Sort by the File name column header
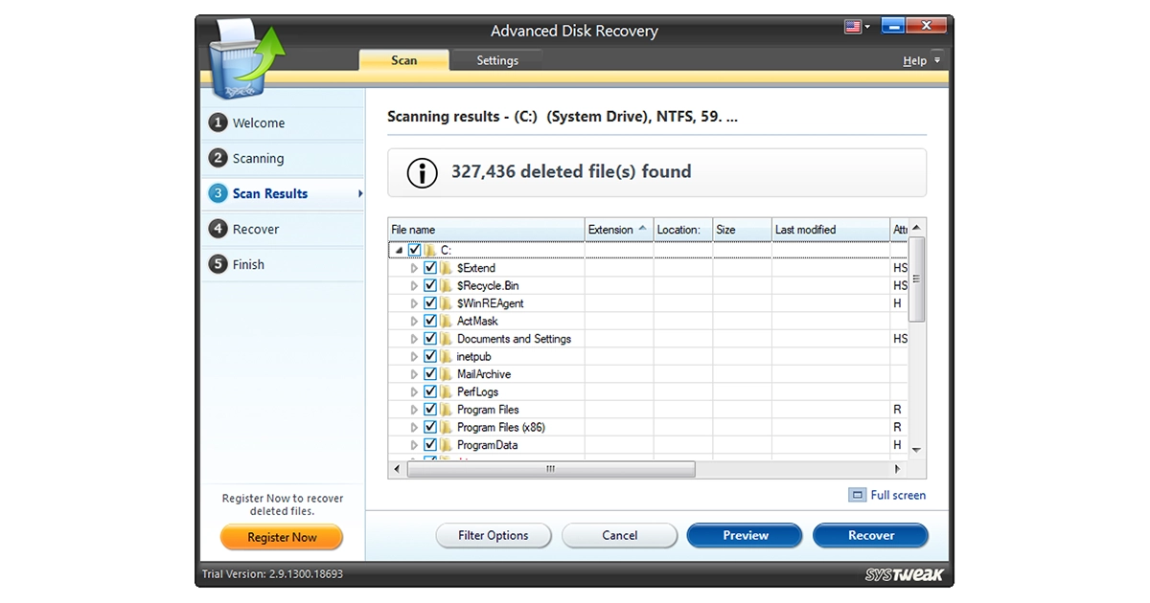The width and height of the screenshot is (1150, 603). coord(487,230)
